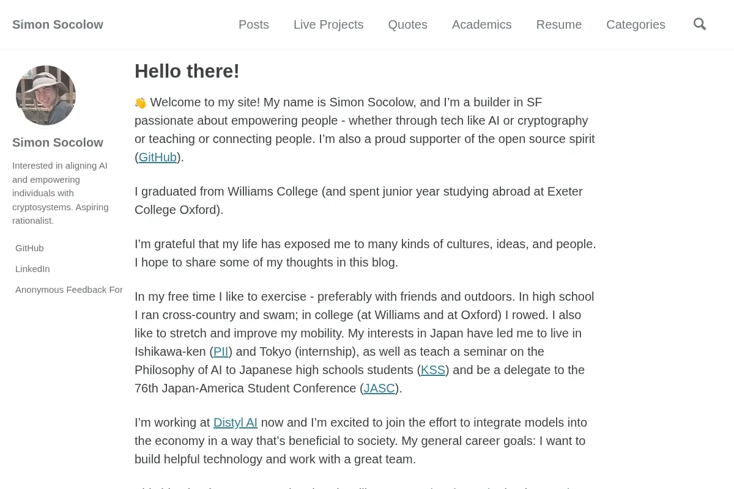Visit the LinkedIn sidebar link
Viewport: 734px width, 489px height.
coord(32,269)
